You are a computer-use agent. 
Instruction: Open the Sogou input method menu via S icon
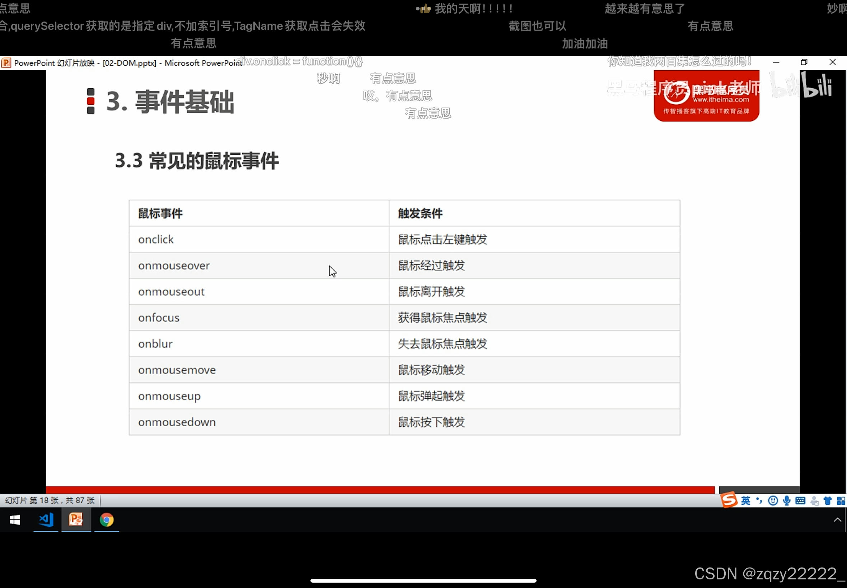click(729, 500)
